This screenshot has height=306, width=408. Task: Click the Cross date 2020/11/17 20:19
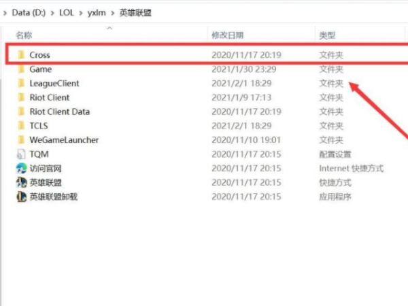pyautogui.click(x=246, y=55)
